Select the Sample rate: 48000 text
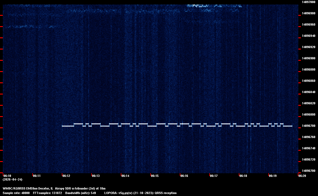This screenshot has width=318, height=196. click(16, 193)
